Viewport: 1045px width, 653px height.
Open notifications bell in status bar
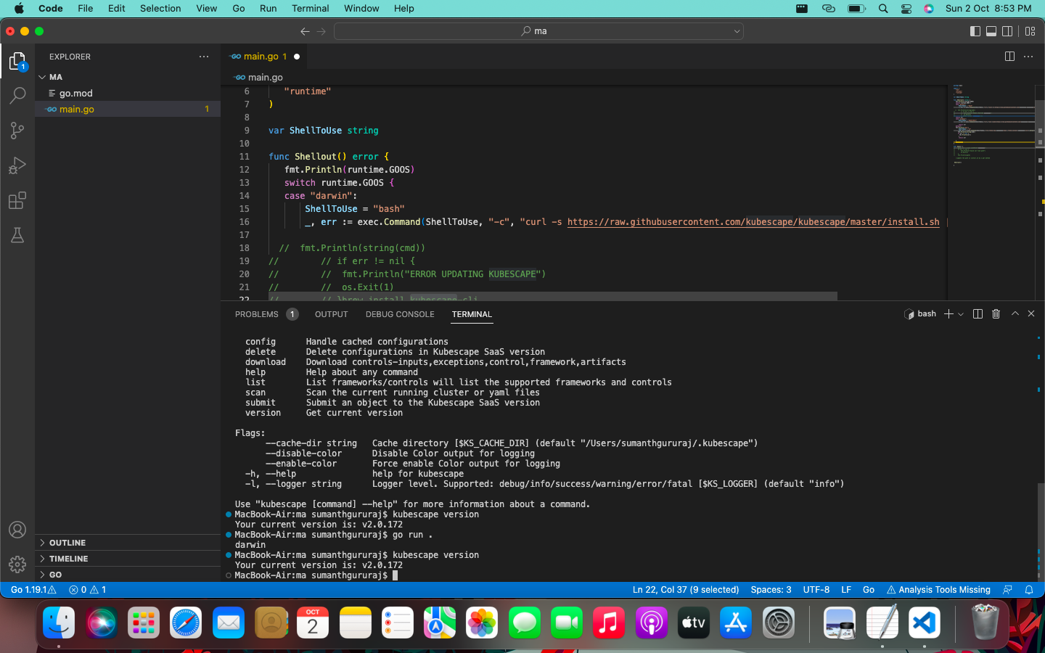pos(1029,590)
